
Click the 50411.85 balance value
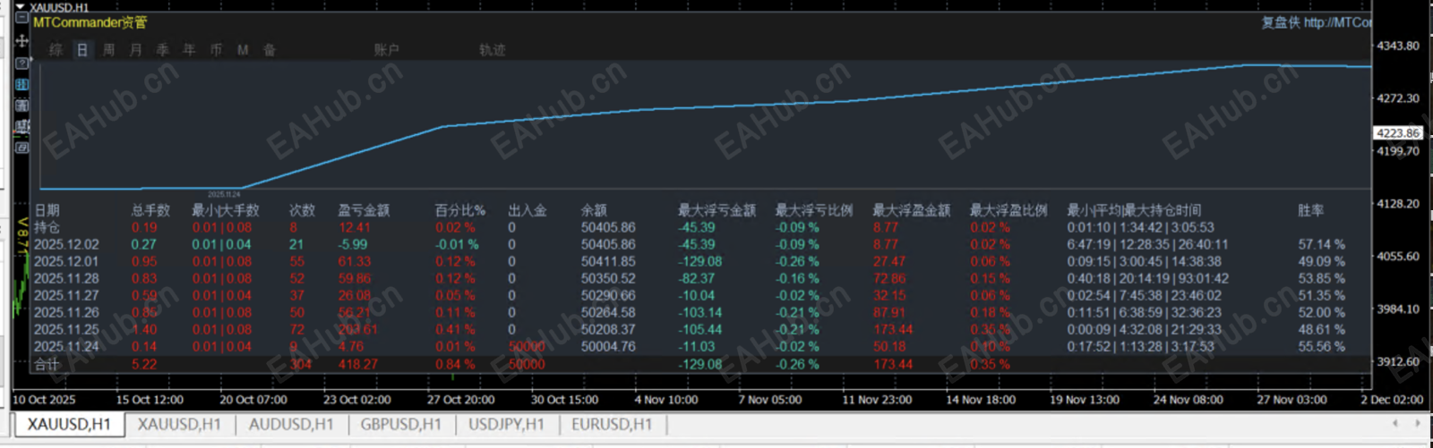click(x=608, y=261)
